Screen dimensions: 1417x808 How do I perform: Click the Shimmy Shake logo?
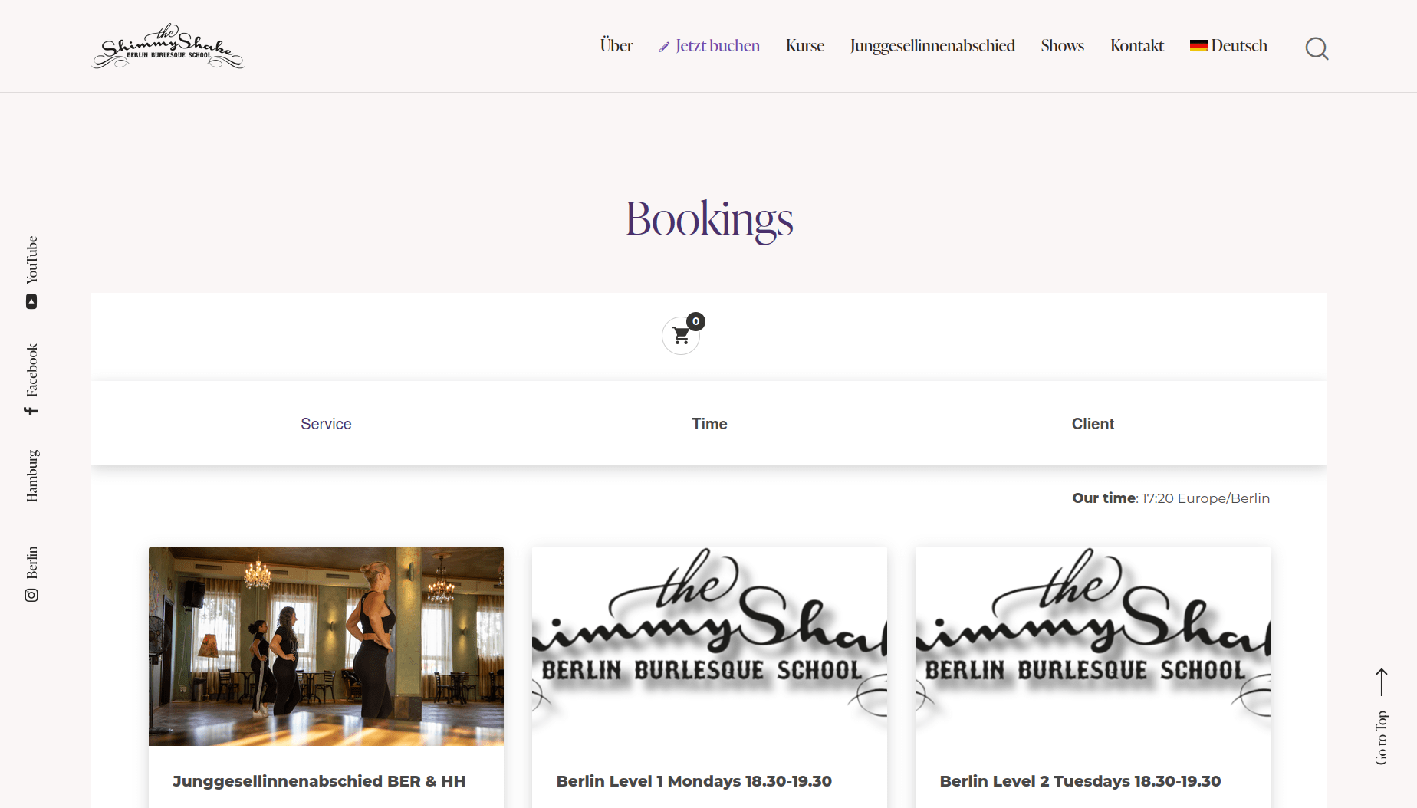pyautogui.click(x=168, y=47)
